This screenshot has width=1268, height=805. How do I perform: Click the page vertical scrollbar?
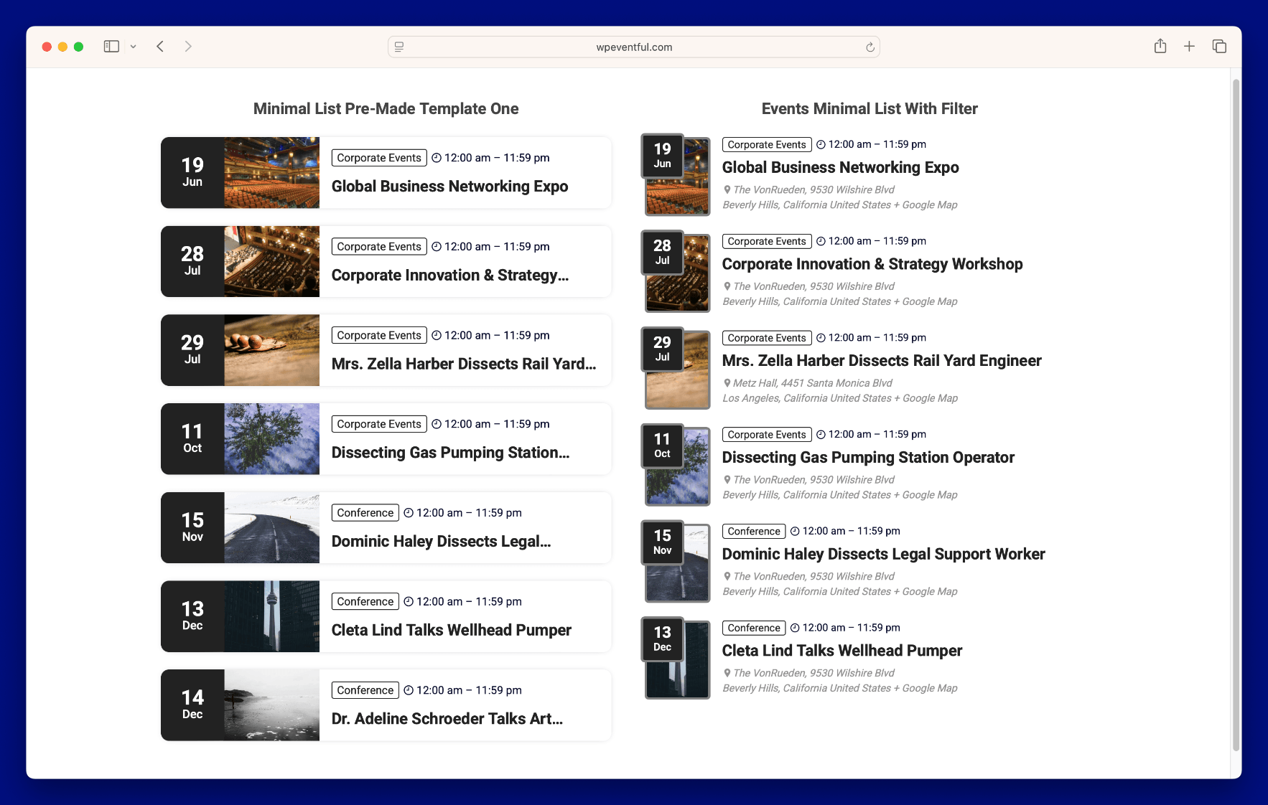(x=1236, y=416)
